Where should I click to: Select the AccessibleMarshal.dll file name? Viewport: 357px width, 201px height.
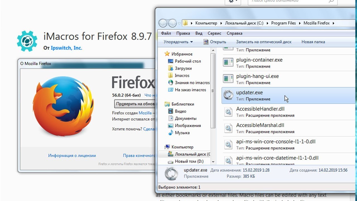pyautogui.click(x=260, y=125)
